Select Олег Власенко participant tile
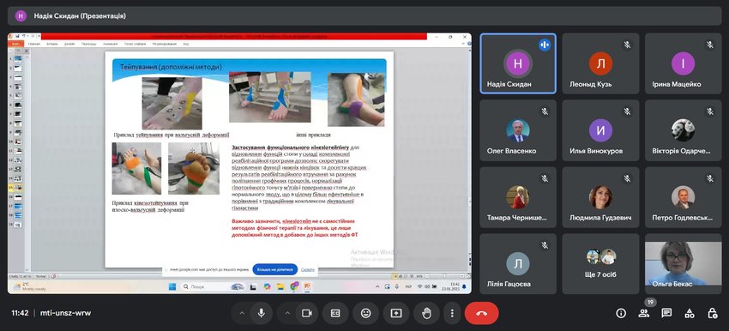 [x=518, y=130]
